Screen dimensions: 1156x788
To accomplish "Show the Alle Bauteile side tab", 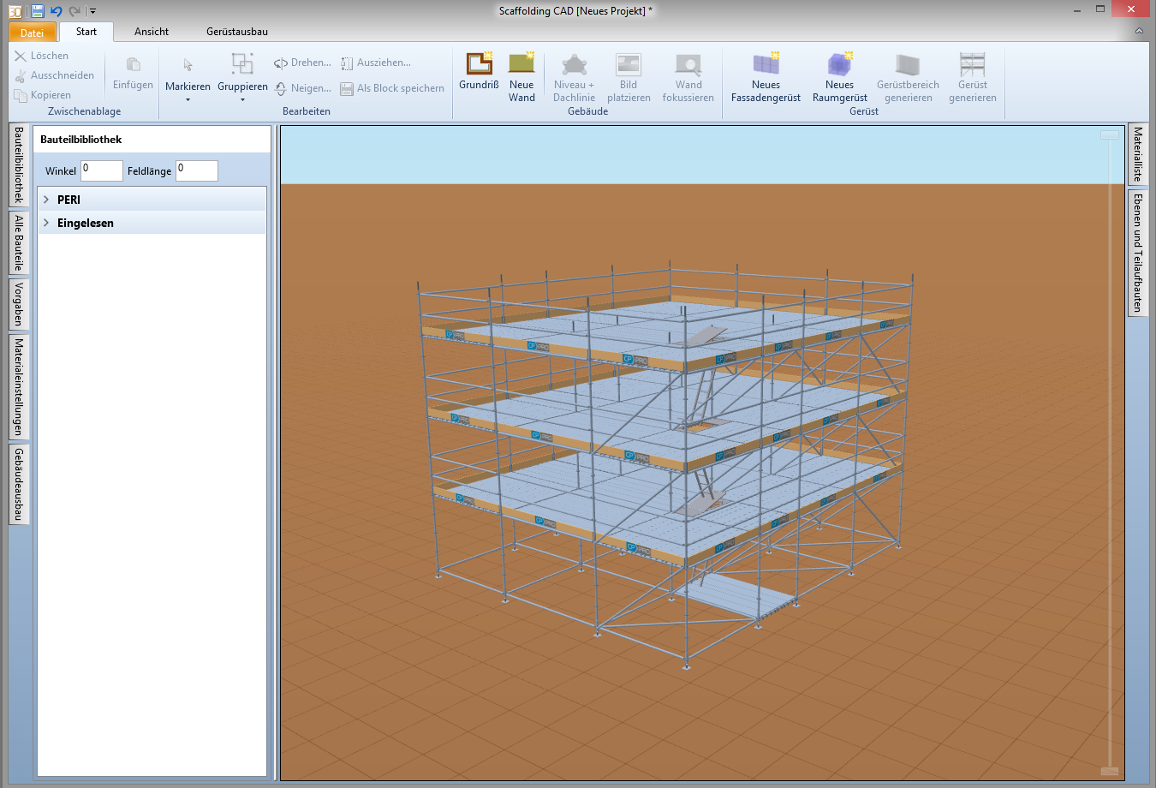I will (x=18, y=242).
